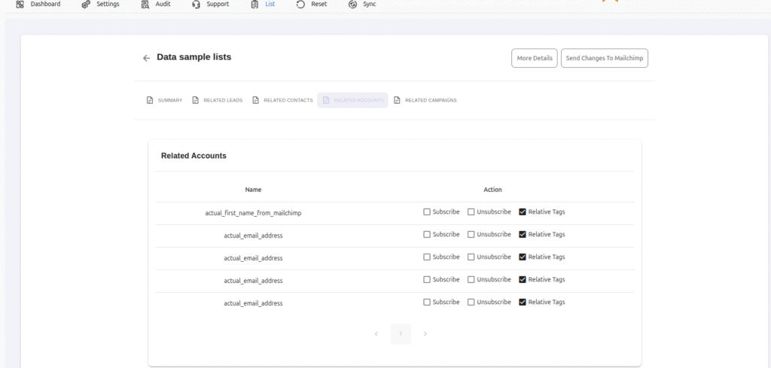Go to next page with right chevron
771x368 pixels.
425,334
